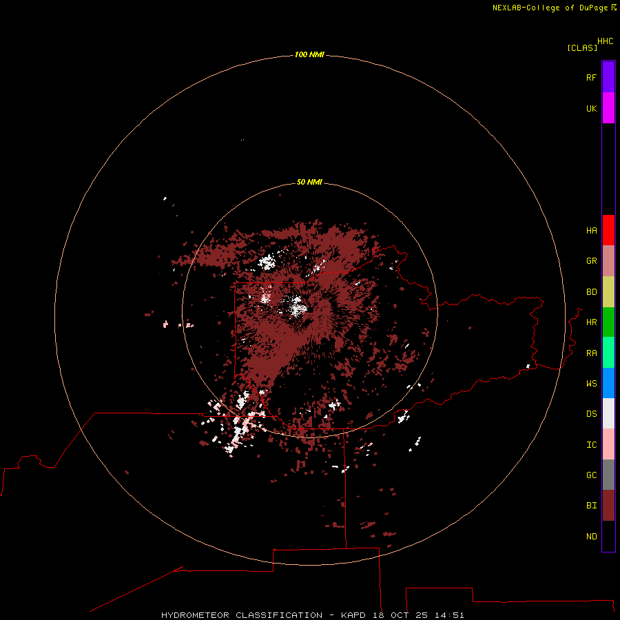The height and width of the screenshot is (620, 620).
Task: Click the ND legend label
Action: point(591,537)
